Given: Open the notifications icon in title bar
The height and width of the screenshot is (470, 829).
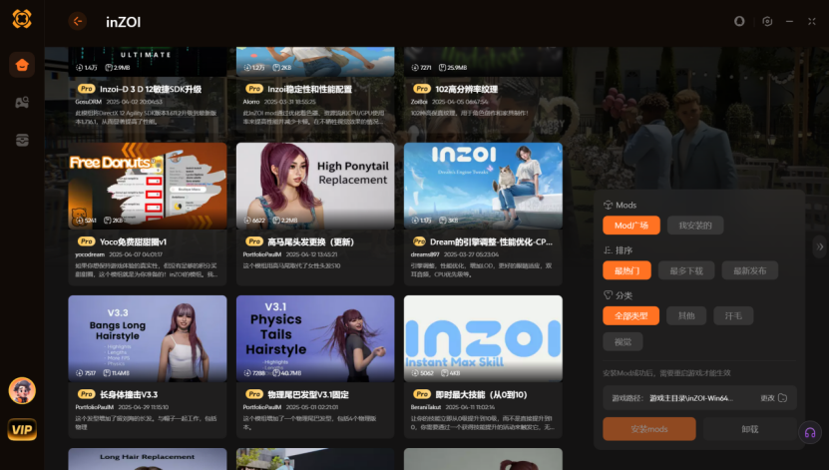Looking at the screenshot, I should pyautogui.click(x=739, y=21).
